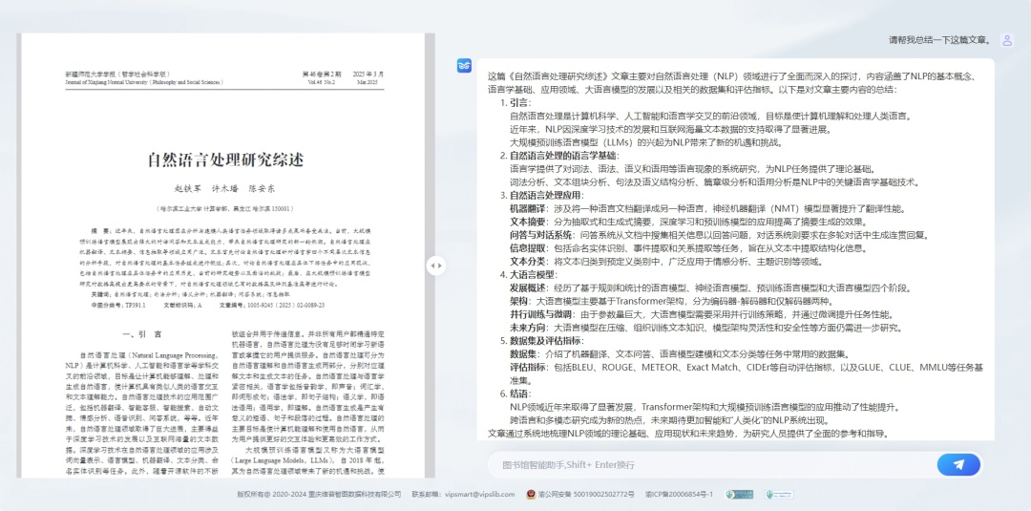
Task: Click the blue paper-plane send button
Action: [958, 464]
